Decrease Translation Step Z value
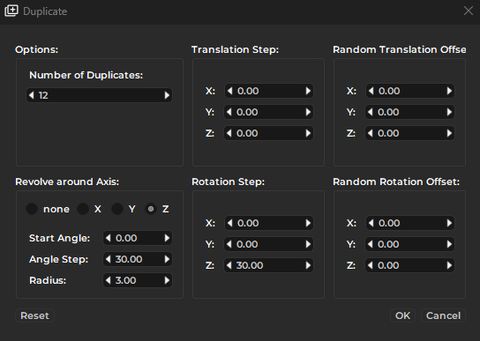 [229, 133]
